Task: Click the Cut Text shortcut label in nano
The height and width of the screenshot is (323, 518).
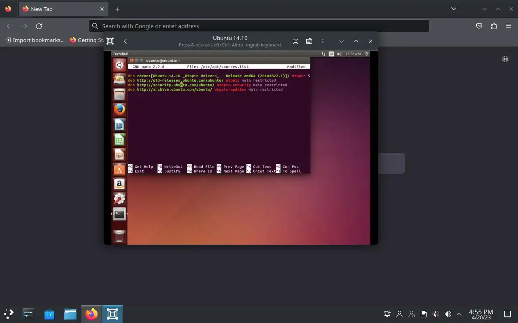Action: point(262,166)
